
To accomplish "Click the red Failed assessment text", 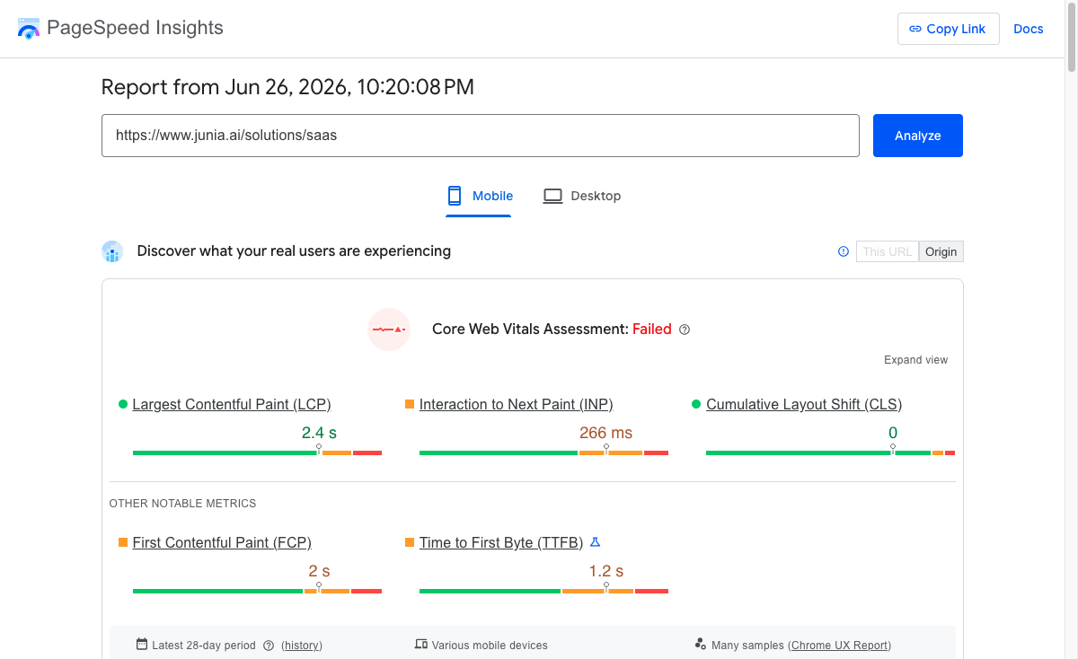I will [x=652, y=329].
